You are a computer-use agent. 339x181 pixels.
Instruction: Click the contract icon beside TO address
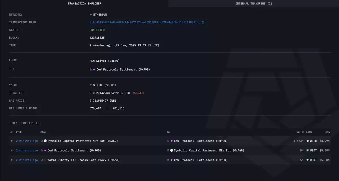(91, 70)
